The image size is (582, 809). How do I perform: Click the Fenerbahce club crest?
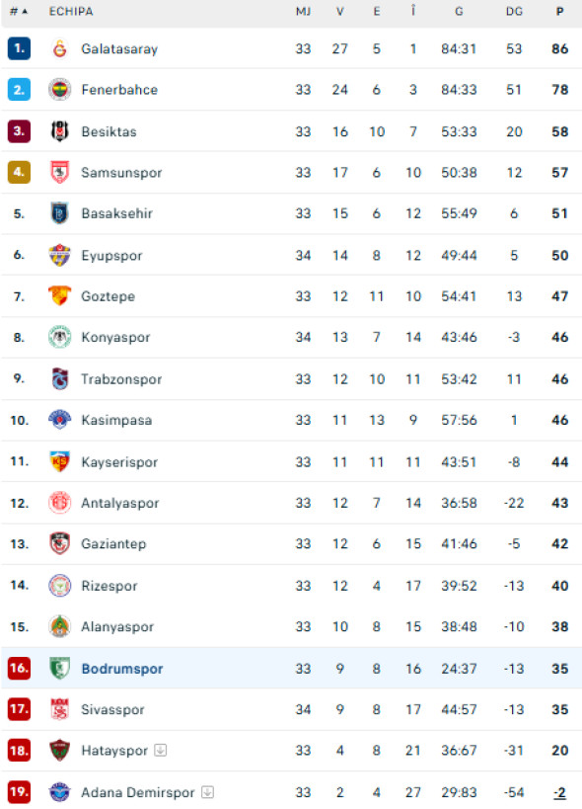(60, 90)
